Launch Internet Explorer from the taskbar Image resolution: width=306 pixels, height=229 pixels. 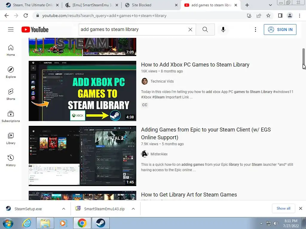(27, 223)
